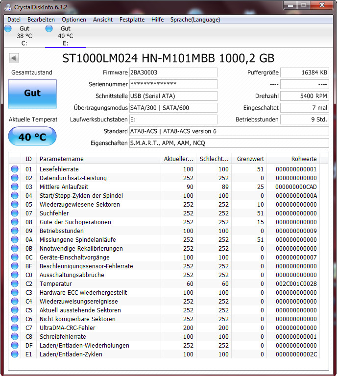Click the Seriennummer field

(x=173, y=84)
